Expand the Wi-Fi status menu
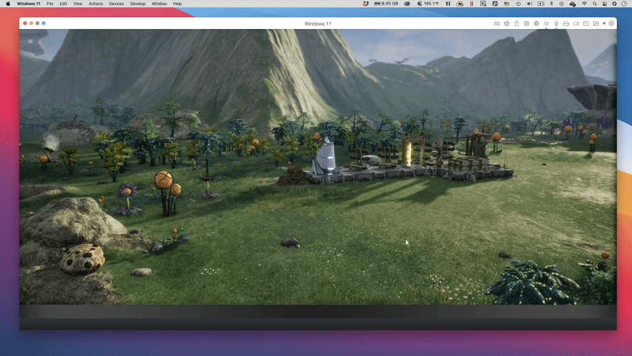The image size is (632, 356). tap(584, 4)
